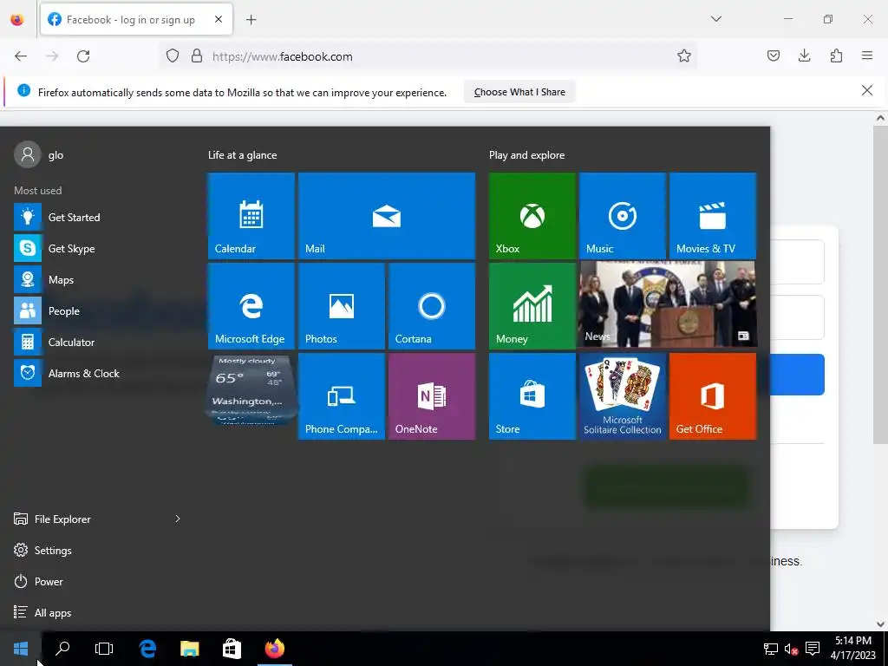The width and height of the screenshot is (888, 666).
Task: Open the Cortana tile
Action: click(432, 306)
